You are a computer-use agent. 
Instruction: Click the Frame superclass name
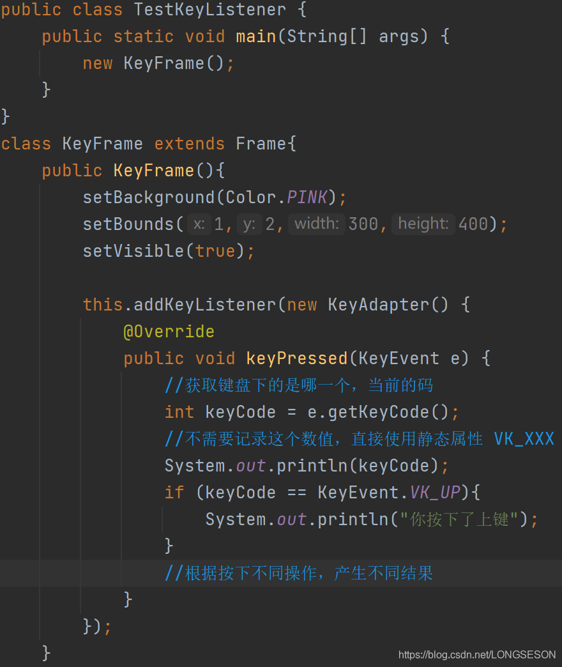pyautogui.click(x=261, y=144)
